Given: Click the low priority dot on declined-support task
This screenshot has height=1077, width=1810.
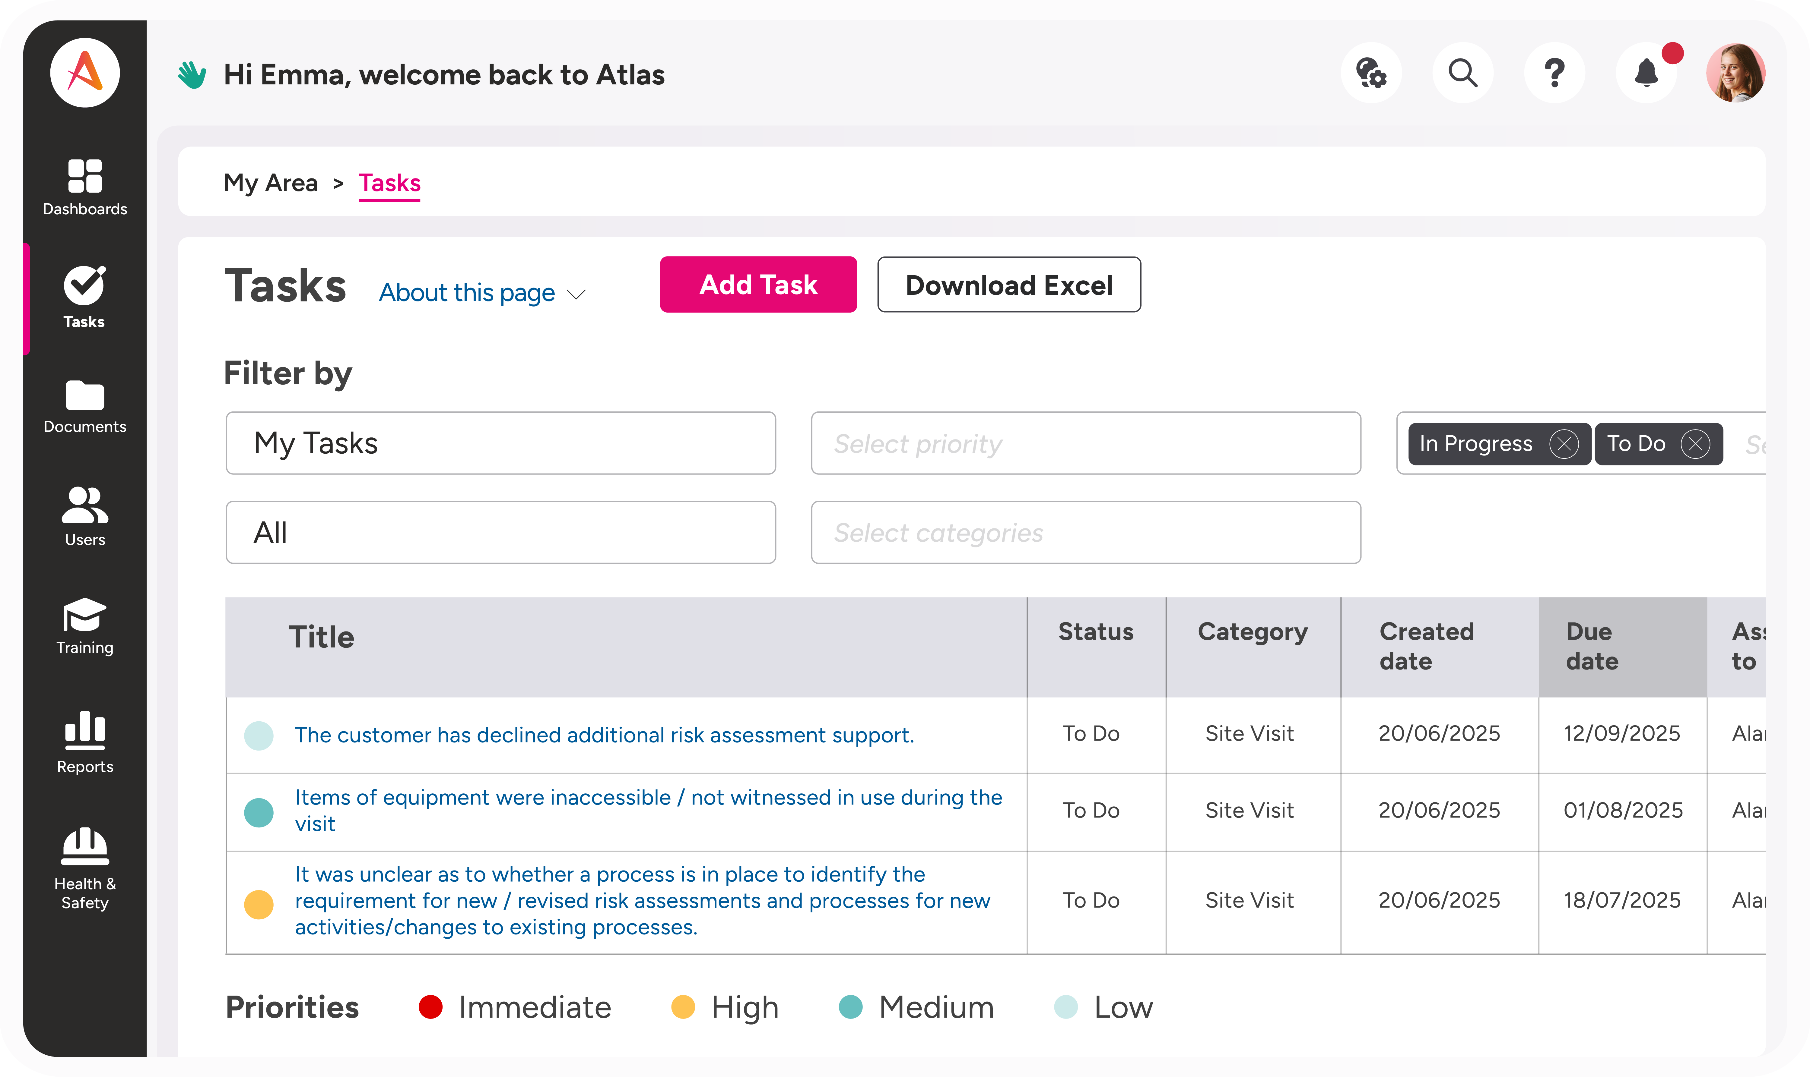Looking at the screenshot, I should click(259, 735).
